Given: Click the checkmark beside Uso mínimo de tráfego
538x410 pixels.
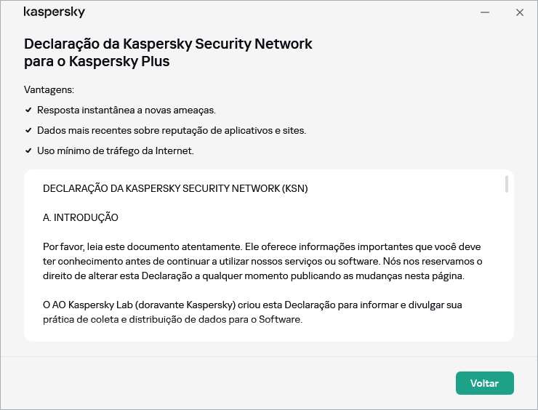Looking at the screenshot, I should (28, 150).
